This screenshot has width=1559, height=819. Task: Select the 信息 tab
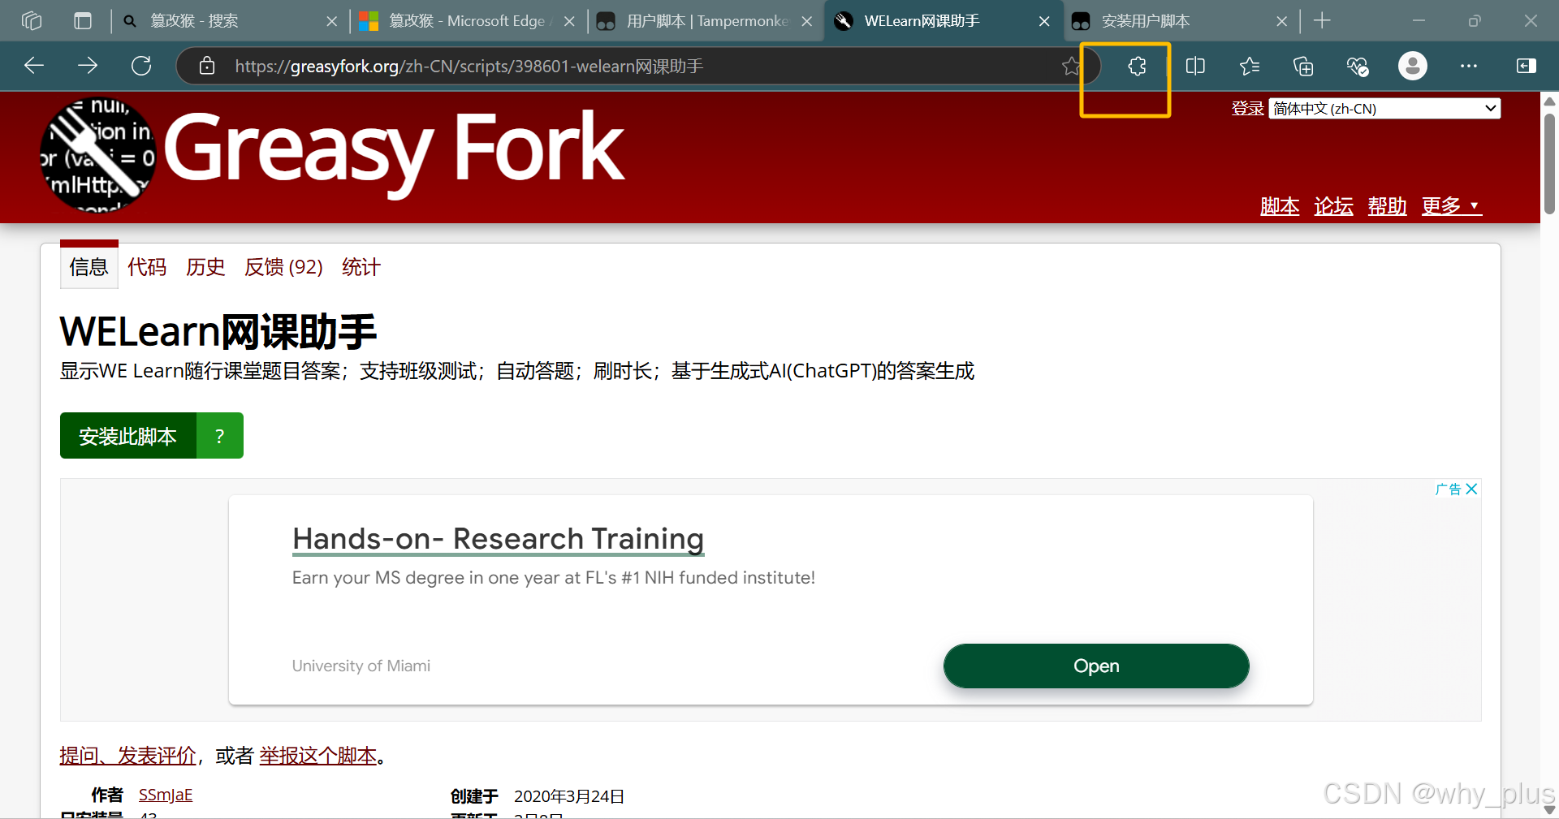(89, 267)
